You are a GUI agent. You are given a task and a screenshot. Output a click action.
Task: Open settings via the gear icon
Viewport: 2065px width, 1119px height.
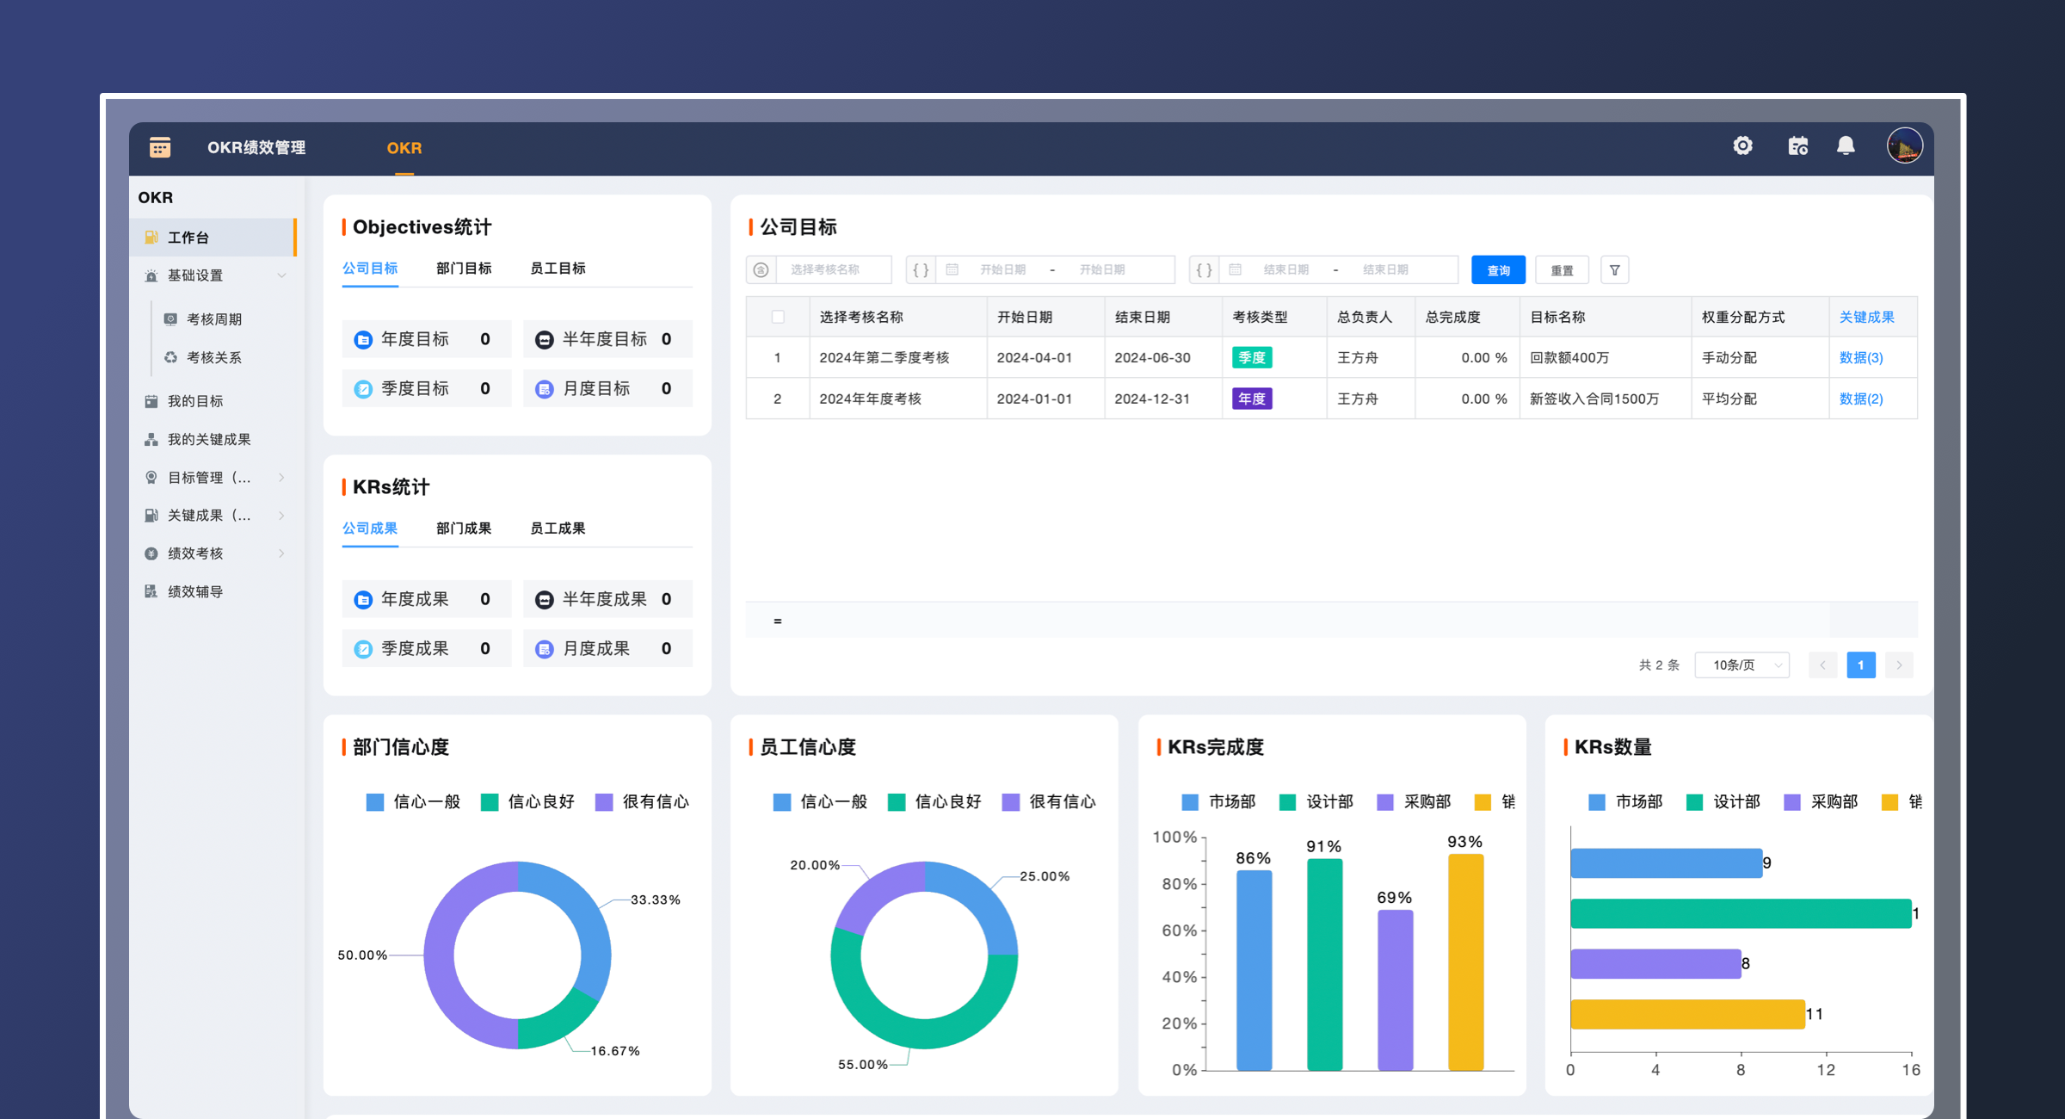pos(1743,146)
